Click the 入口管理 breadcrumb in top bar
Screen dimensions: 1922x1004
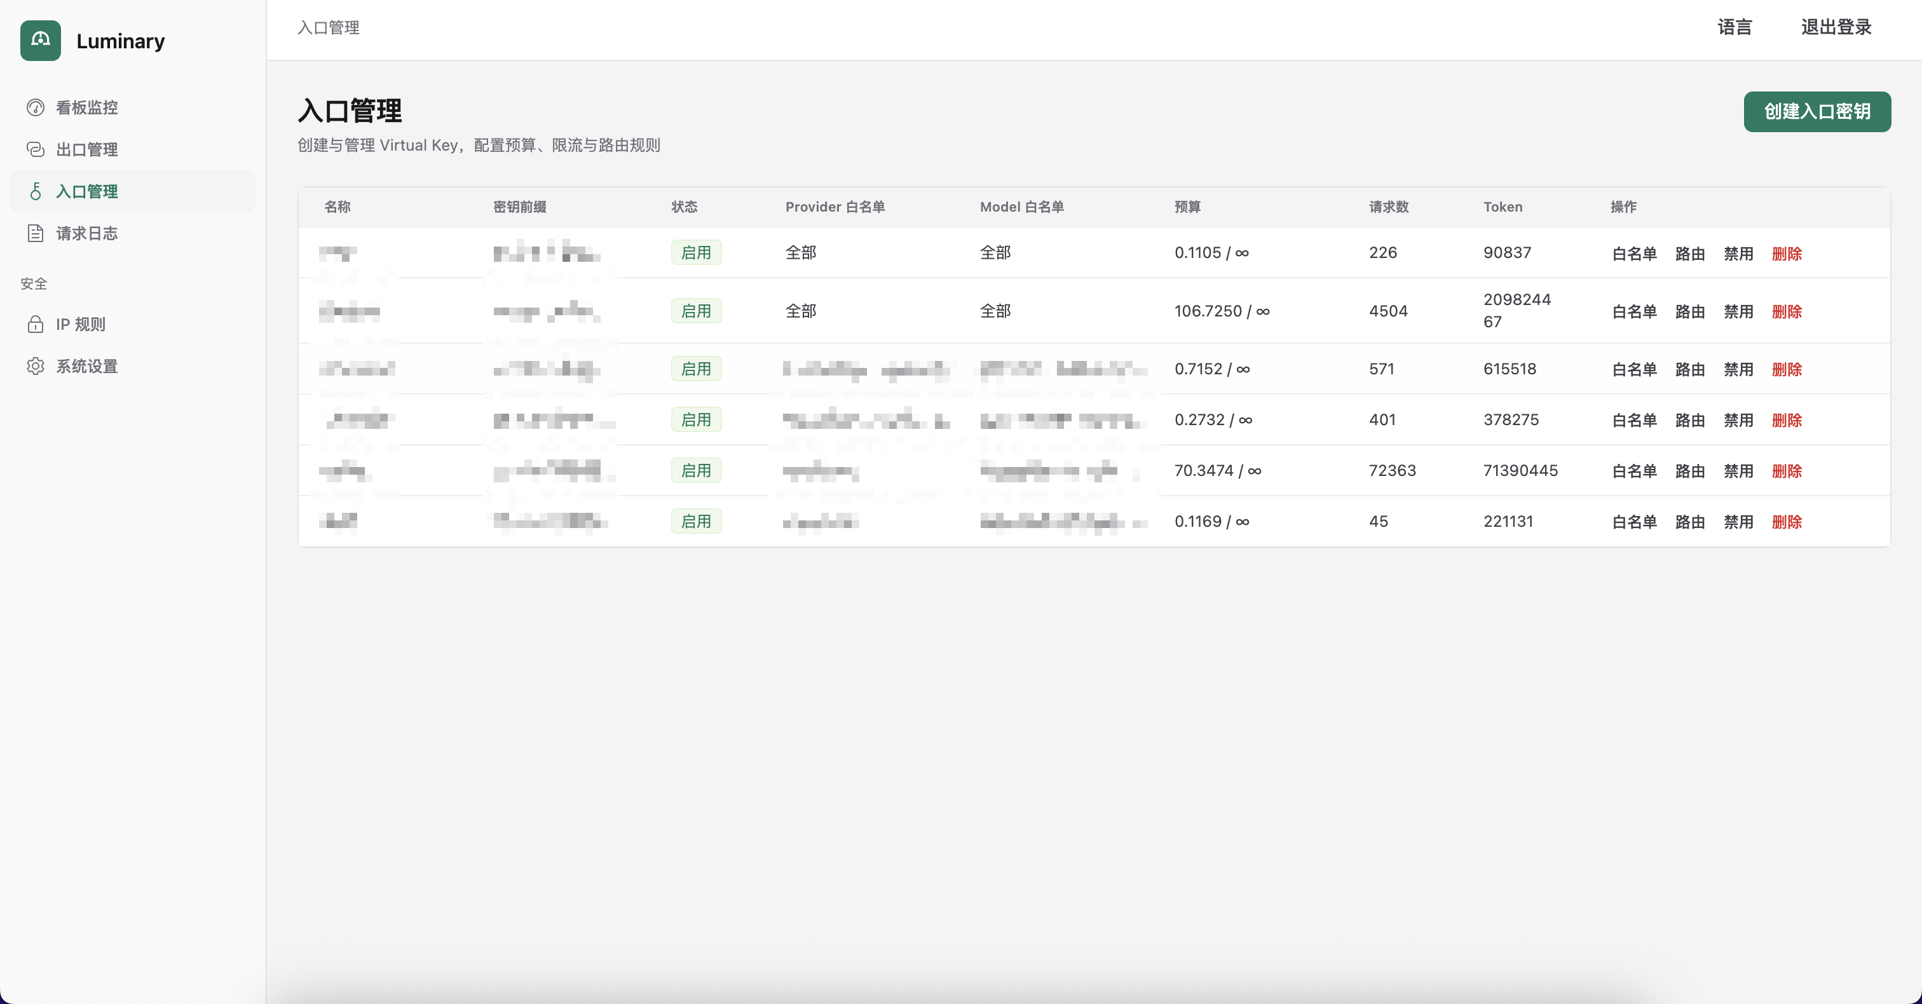[329, 27]
